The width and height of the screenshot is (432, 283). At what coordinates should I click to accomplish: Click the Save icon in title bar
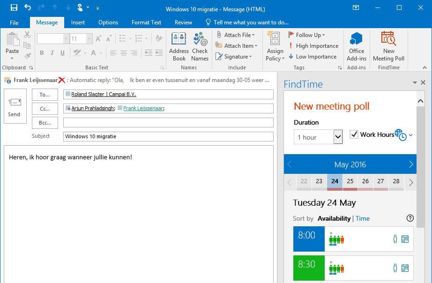tap(14, 8)
